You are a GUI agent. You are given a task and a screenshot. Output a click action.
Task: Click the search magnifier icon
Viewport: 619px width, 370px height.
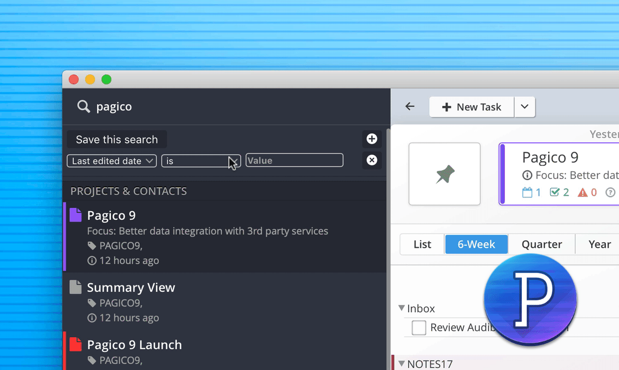84,106
